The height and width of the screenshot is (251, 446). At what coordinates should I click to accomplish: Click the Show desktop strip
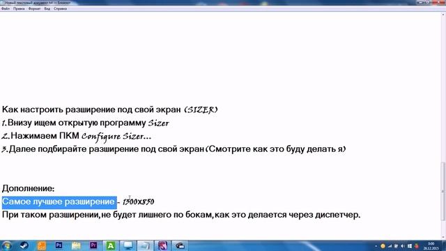(444, 245)
